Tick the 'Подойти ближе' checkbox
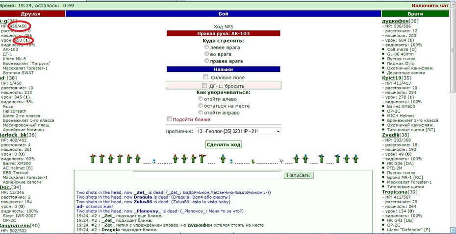The image size is (456, 234). (170, 119)
